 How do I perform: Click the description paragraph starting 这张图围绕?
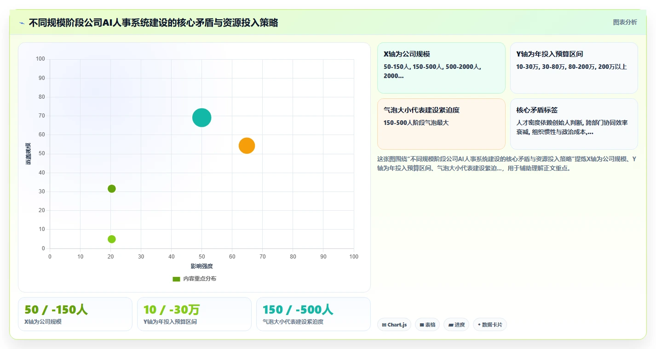coord(507,163)
